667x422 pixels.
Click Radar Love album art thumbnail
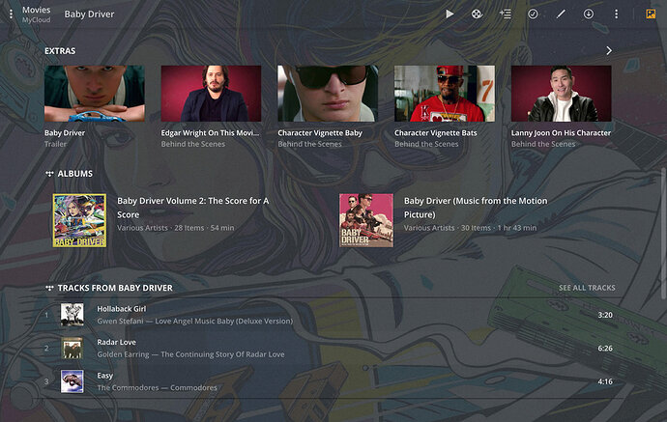click(72, 348)
